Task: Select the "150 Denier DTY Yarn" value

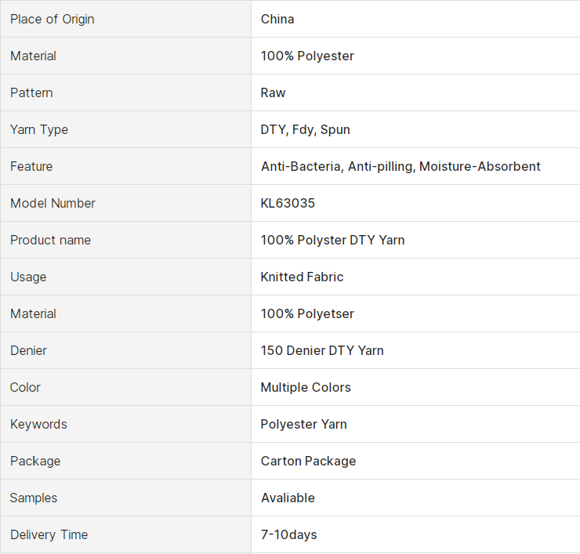Action: click(x=322, y=350)
